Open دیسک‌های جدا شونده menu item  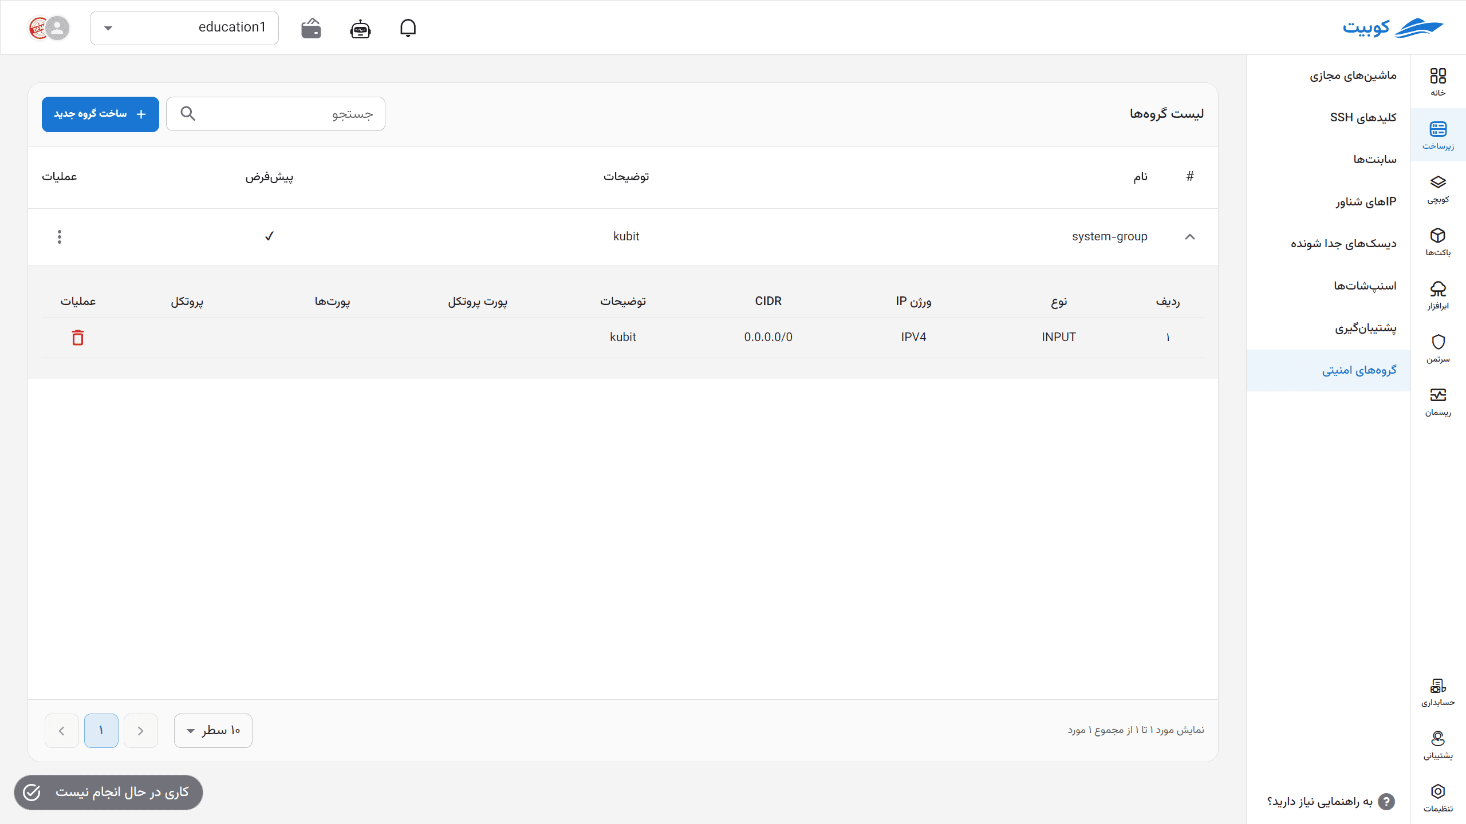click(1329, 244)
